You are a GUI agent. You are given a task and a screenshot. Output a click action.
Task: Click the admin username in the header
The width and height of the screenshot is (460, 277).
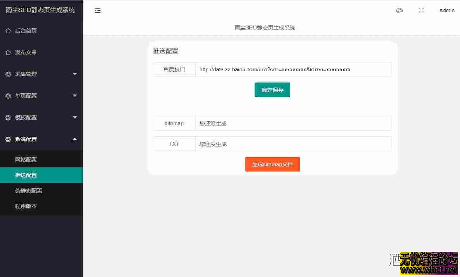coord(447,10)
